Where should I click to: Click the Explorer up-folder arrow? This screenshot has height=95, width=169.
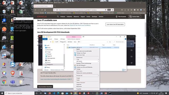[51, 42]
